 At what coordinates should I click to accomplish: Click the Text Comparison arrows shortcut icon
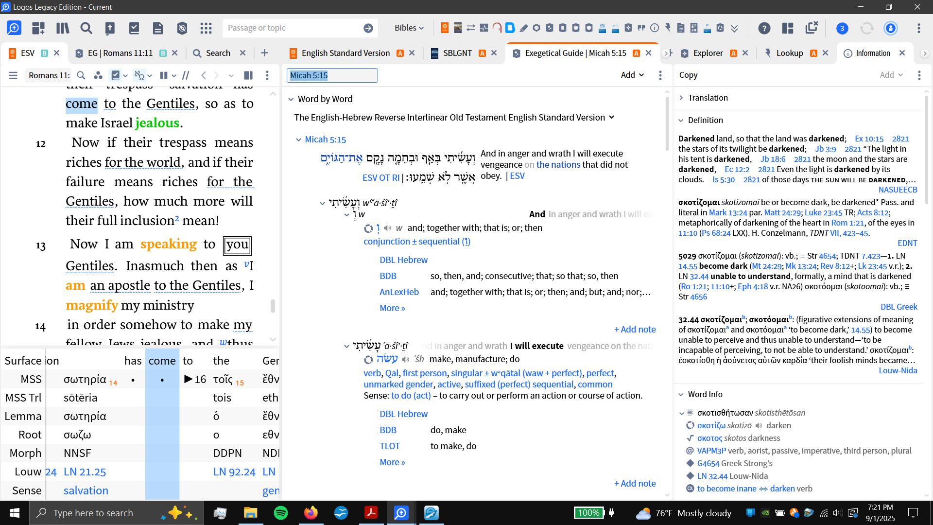pos(471,28)
